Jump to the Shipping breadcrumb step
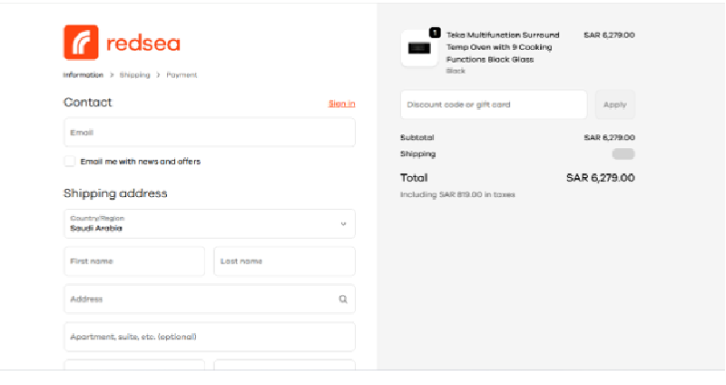Screen dimensions: 726x385 point(135,75)
